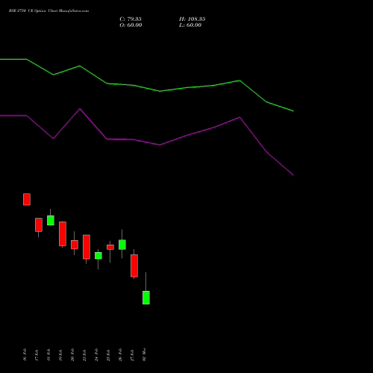
Task: Click the 26 Feb date label
Action: 120,354
